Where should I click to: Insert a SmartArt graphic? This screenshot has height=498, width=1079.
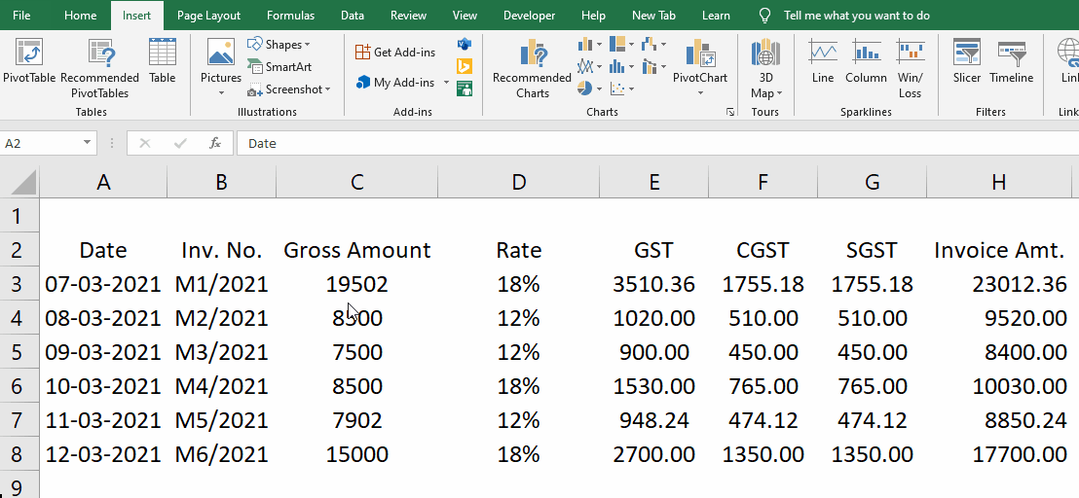coord(279,67)
